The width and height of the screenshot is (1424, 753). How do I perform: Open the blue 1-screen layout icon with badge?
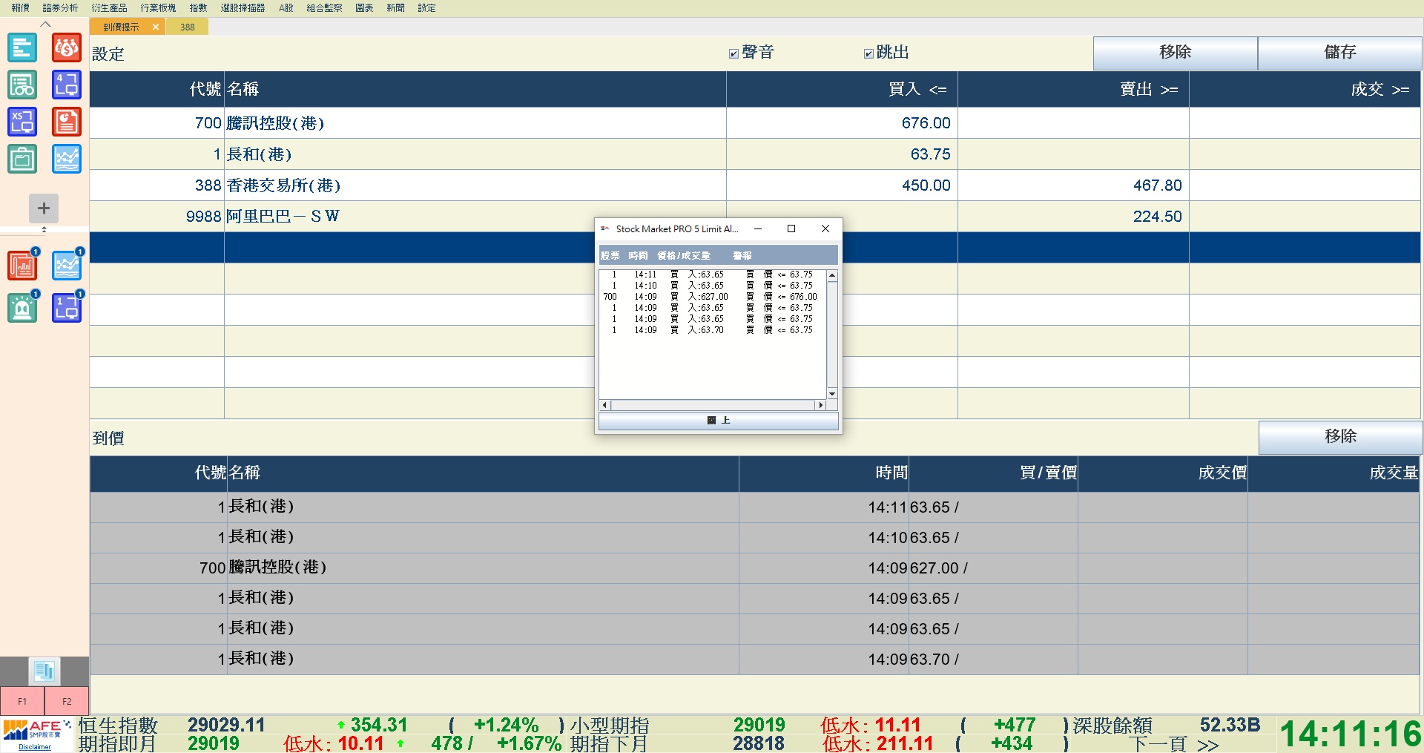(67, 307)
